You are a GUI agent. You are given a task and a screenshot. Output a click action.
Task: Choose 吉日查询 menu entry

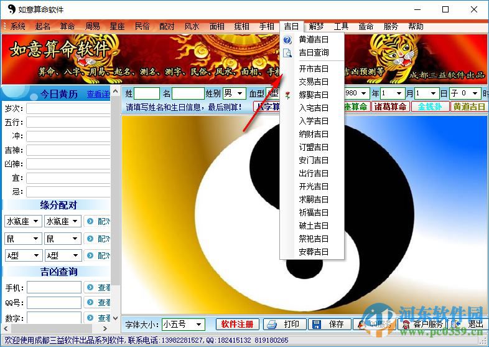pyautogui.click(x=312, y=53)
